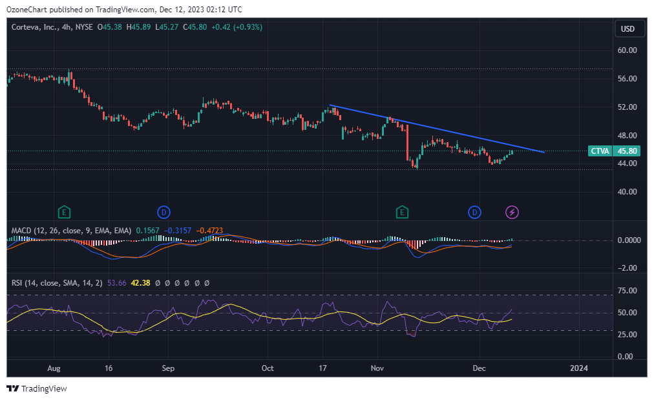654x400 pixels.
Task: Click the Dec date on time axis
Action: click(480, 368)
